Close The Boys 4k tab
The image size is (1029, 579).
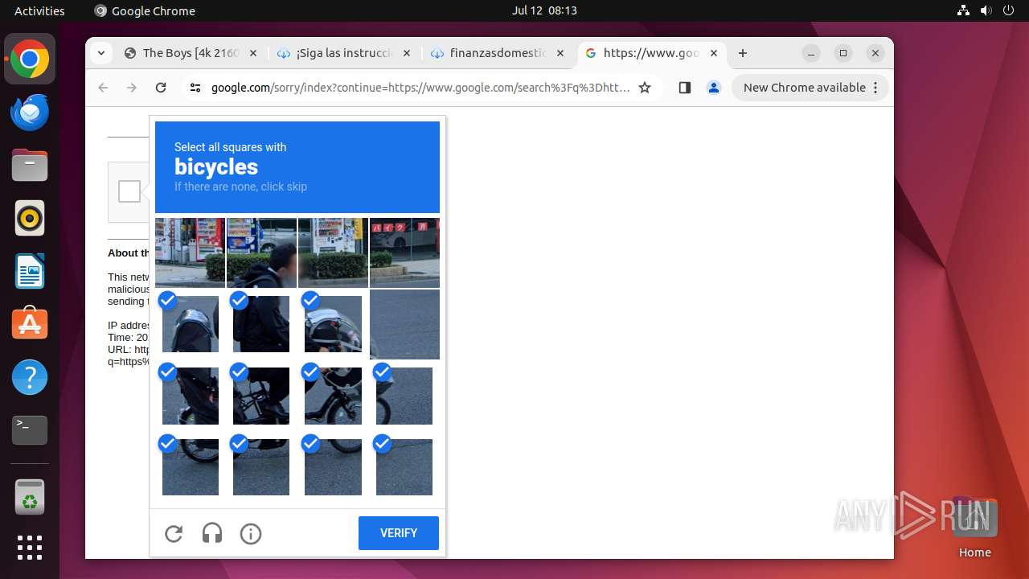[252, 53]
